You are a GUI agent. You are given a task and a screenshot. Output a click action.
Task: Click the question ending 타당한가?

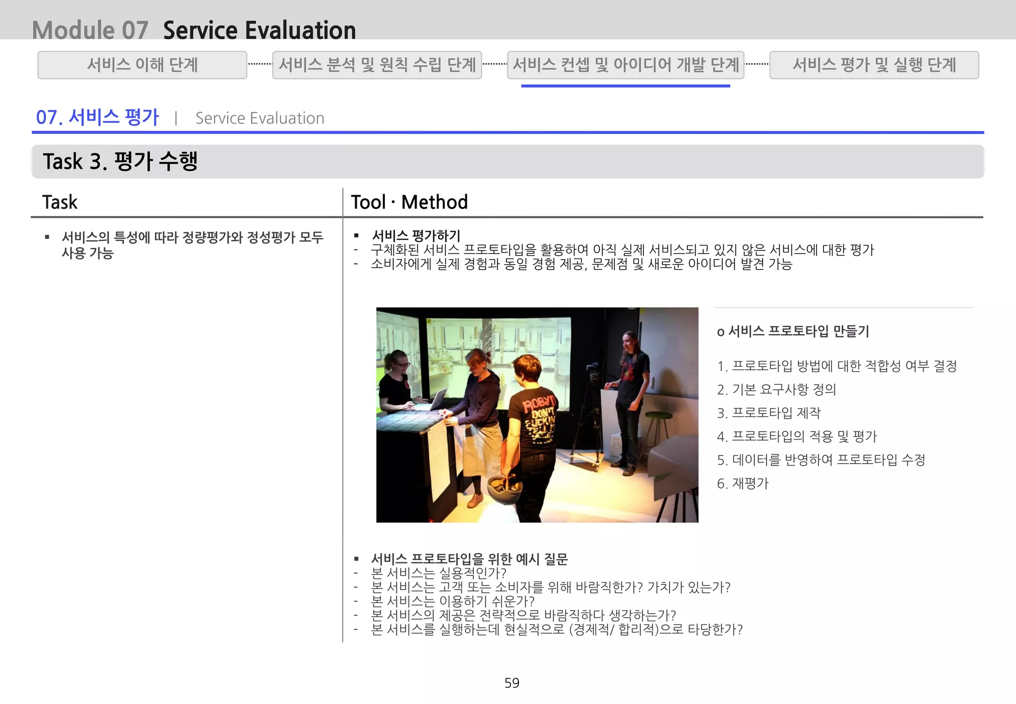pos(557,630)
